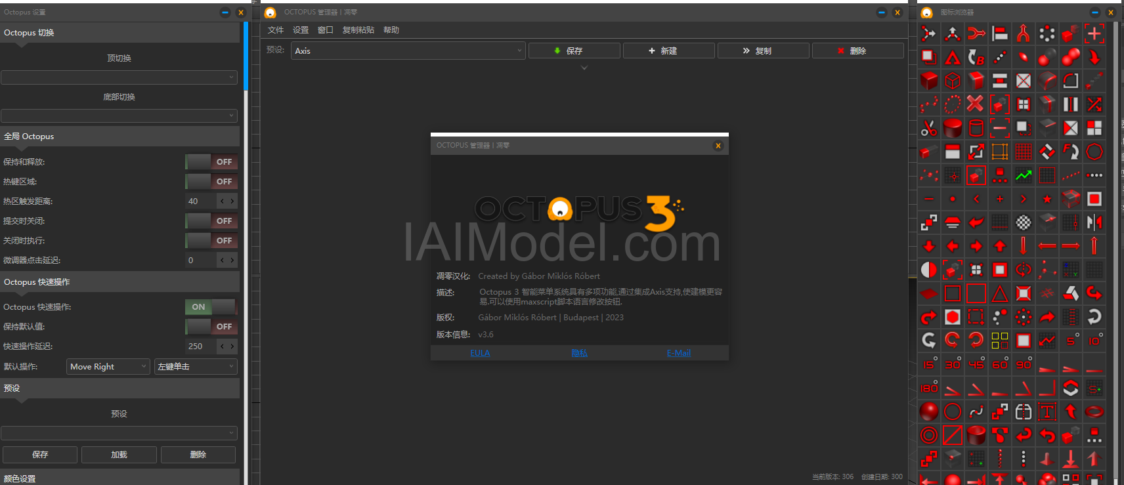Select the red letter T text icon

1047,411
